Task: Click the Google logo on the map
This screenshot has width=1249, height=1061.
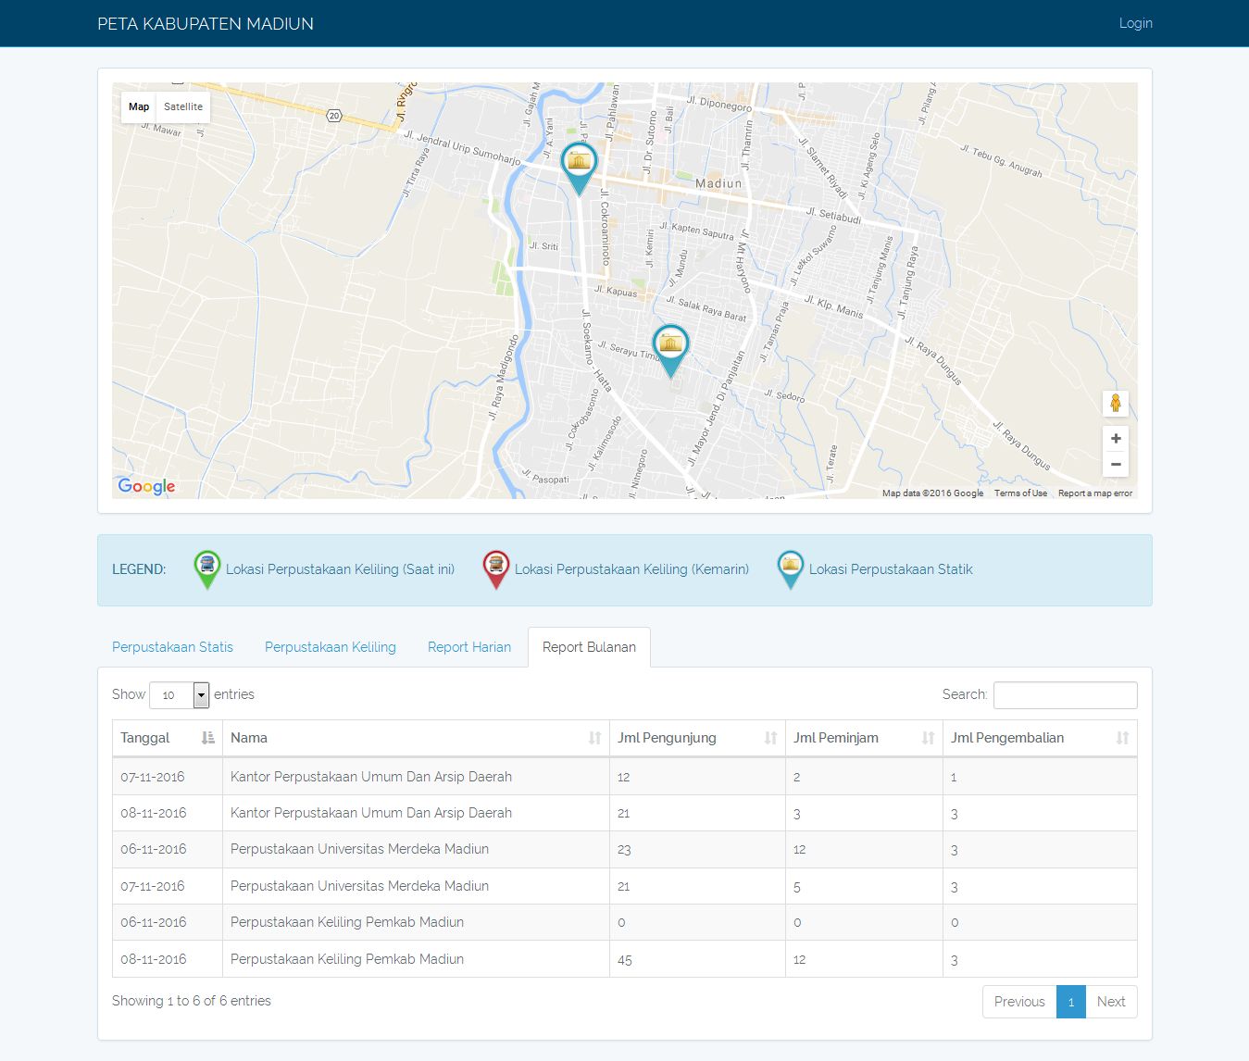Action: tap(146, 486)
